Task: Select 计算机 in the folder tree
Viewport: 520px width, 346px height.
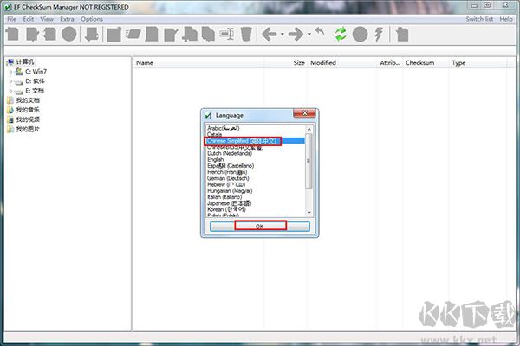Action: pos(25,62)
